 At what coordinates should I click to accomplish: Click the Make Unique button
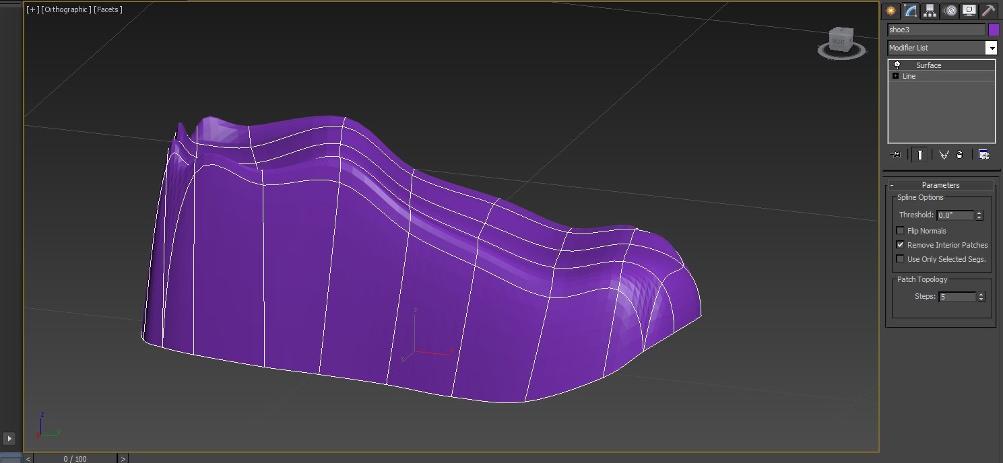click(x=943, y=154)
